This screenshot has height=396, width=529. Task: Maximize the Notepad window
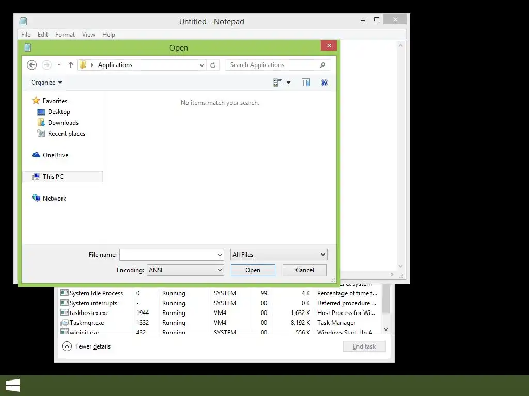(x=377, y=20)
